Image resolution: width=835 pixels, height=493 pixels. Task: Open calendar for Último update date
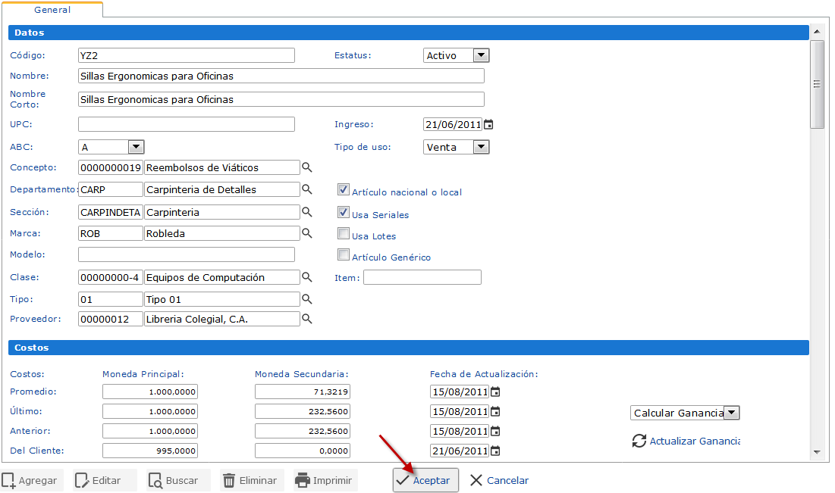(x=495, y=412)
